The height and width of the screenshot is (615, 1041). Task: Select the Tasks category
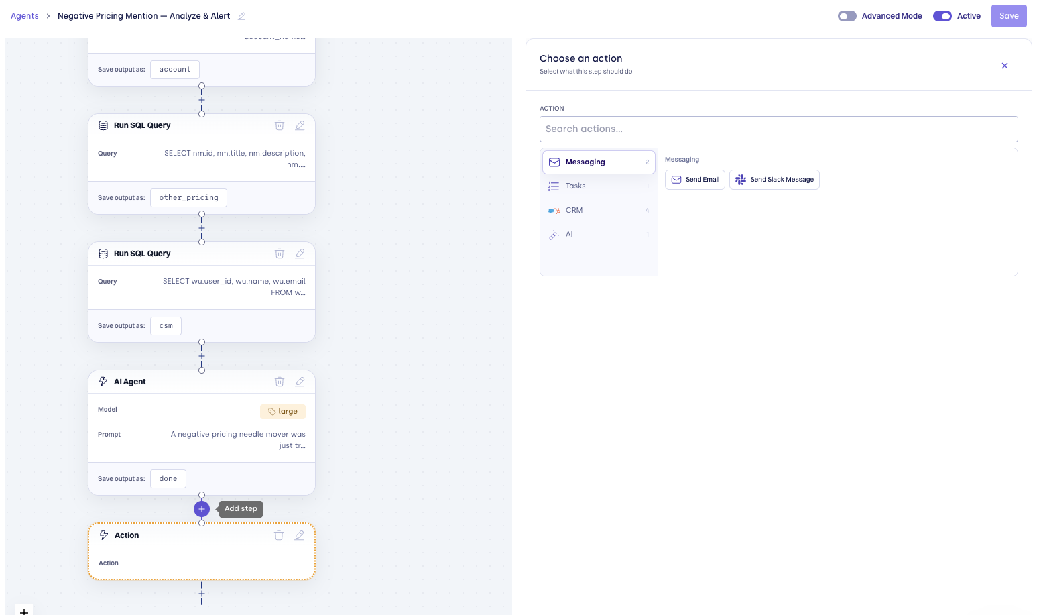[x=599, y=186]
